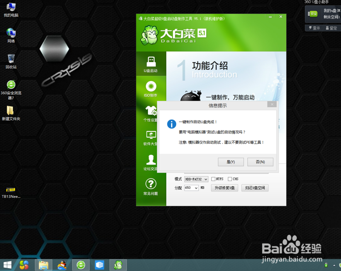Open the colorful pinwheel taskbar app
341x271 pixels.
point(24,265)
